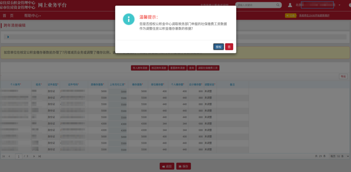Image resolution: width=351 pixels, height=172 pixels.
Task: Click the teal info icon in the dialog
Action: (x=129, y=19)
